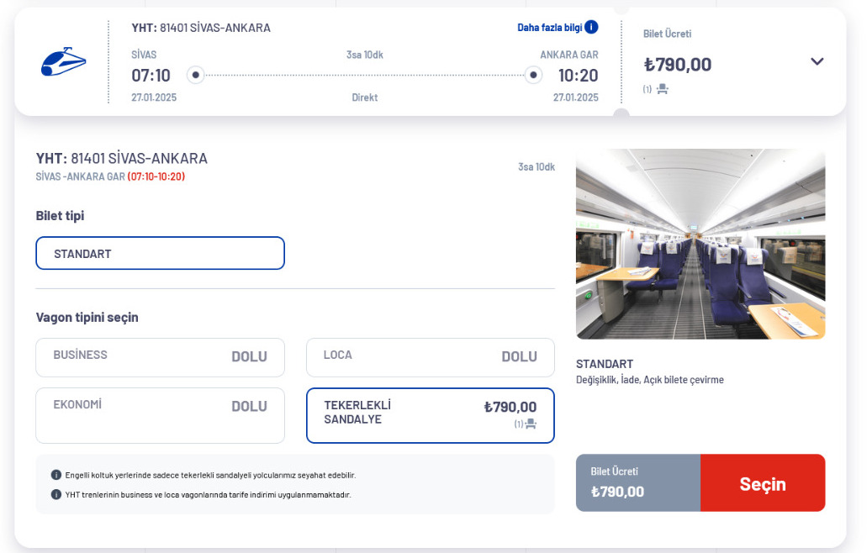Image resolution: width=867 pixels, height=553 pixels.
Task: Select the Tekerlekli Sandalye wagon type
Action: [430, 415]
